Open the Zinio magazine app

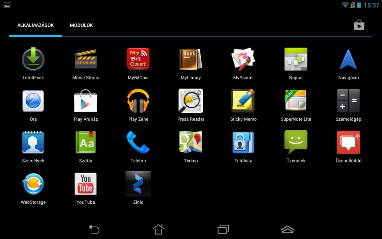(138, 184)
